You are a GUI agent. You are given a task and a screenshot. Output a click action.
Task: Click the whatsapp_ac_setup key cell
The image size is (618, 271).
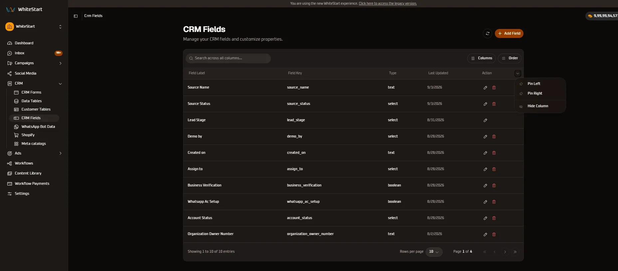pos(303,202)
